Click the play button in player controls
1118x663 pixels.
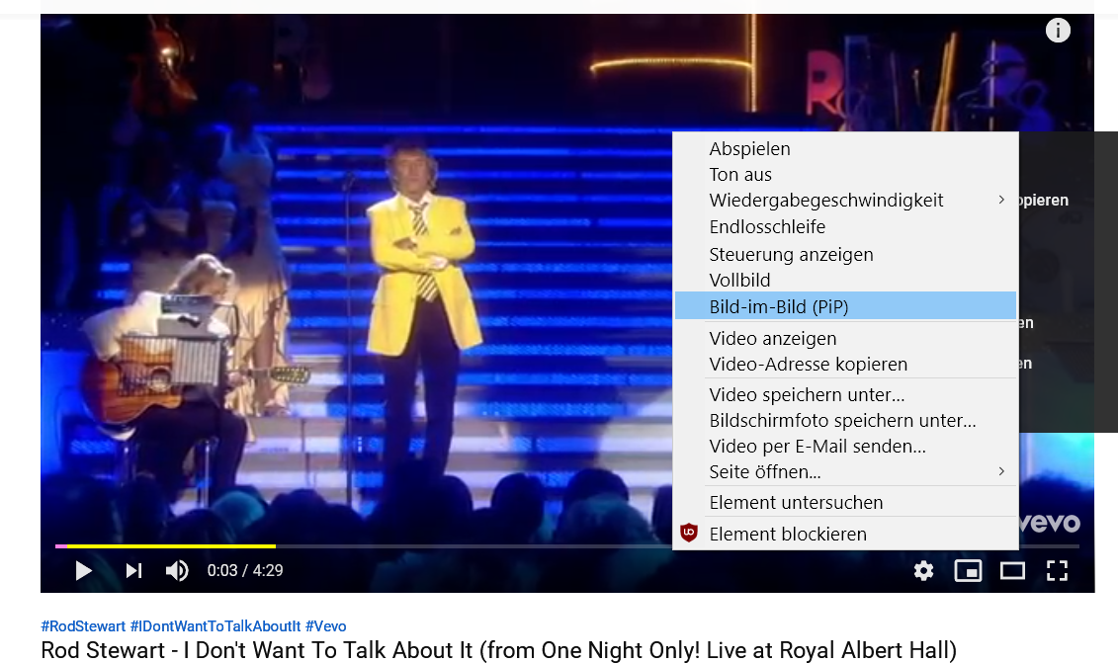(83, 571)
